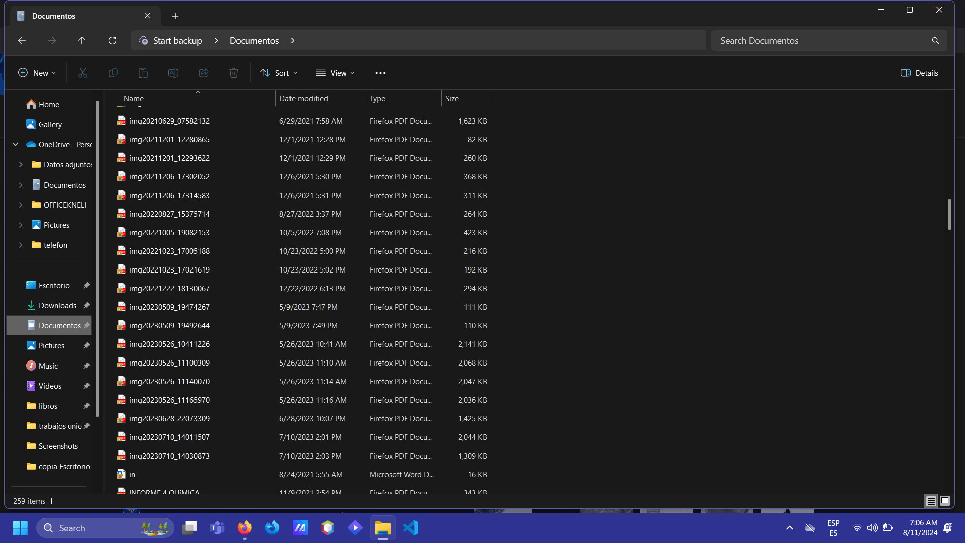Click the Copy icon in toolbar
This screenshot has height=543, width=965.
tap(113, 73)
